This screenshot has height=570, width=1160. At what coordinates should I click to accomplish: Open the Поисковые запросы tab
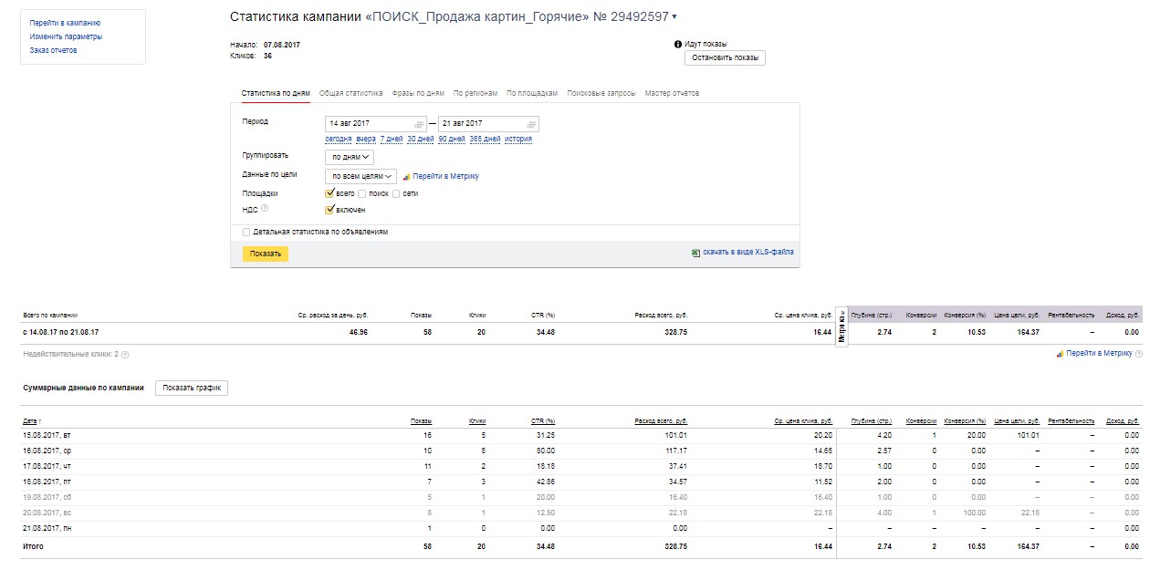point(601,94)
